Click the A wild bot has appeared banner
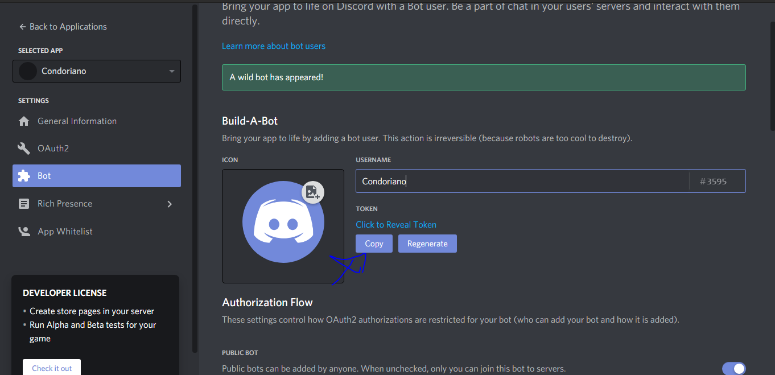Image resolution: width=775 pixels, height=375 pixels. 484,77
